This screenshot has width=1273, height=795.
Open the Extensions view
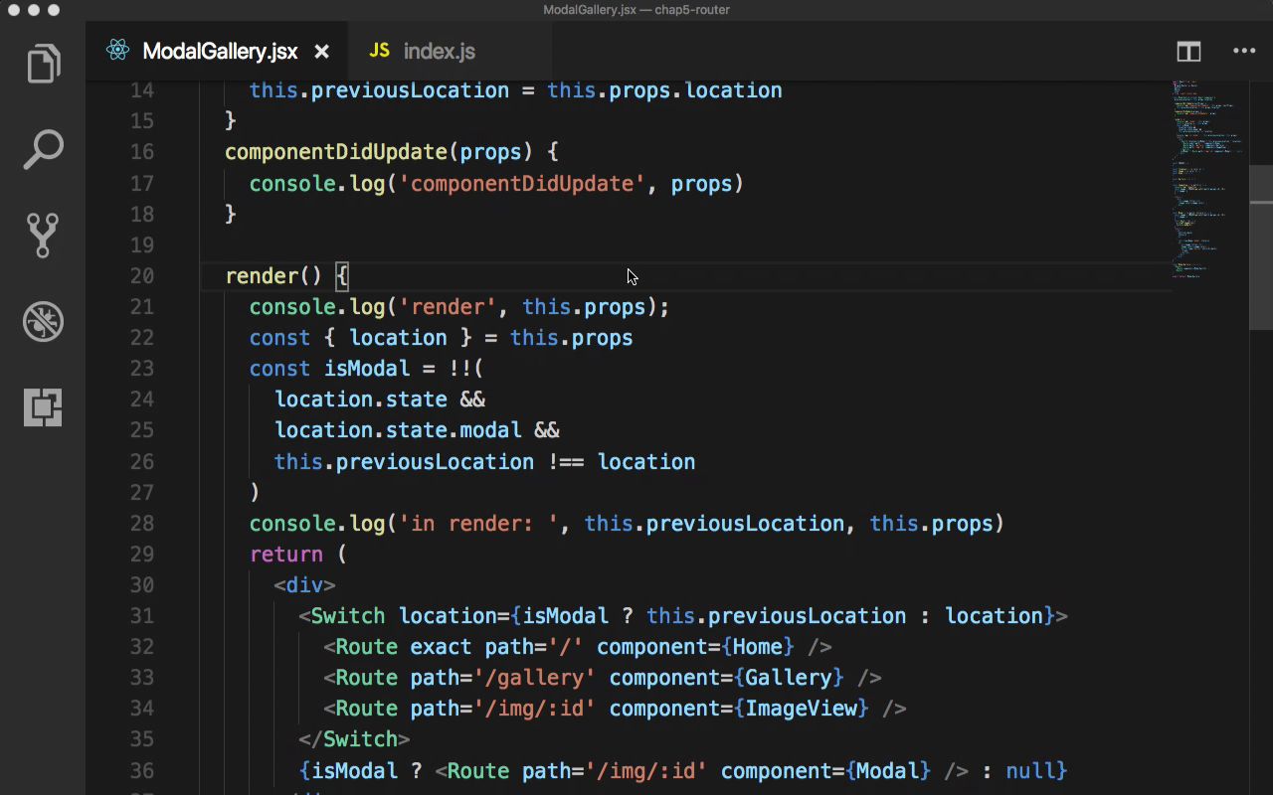tap(43, 407)
